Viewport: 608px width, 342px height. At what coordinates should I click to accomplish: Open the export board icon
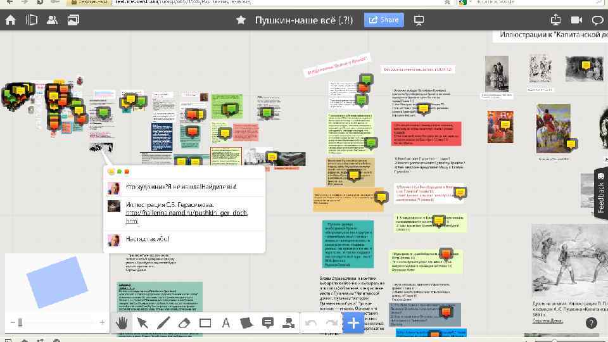(x=555, y=20)
